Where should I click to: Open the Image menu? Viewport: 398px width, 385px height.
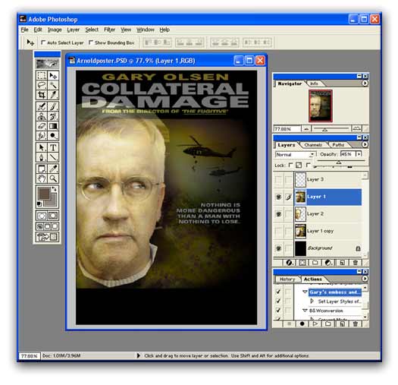[55, 30]
